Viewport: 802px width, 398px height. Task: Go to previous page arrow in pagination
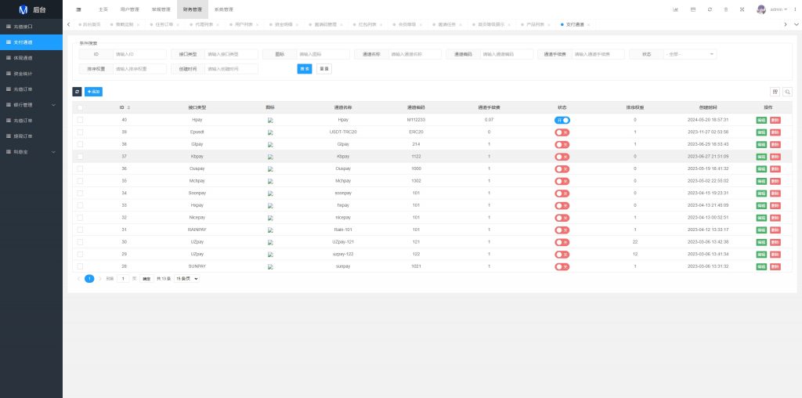tap(78, 279)
